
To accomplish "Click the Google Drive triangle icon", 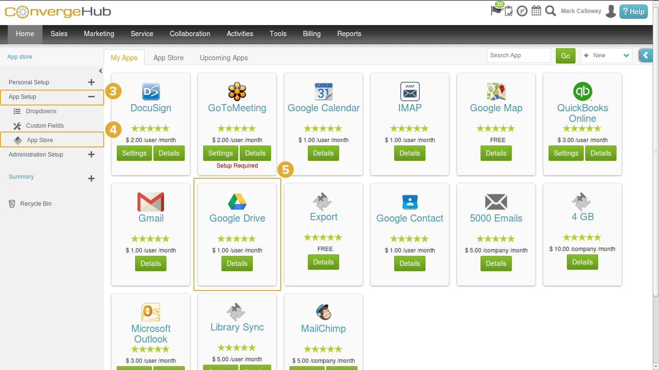I will (x=237, y=201).
